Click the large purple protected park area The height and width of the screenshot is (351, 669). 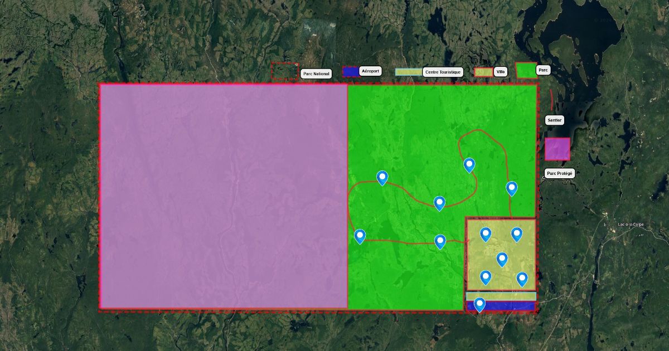[223, 196]
